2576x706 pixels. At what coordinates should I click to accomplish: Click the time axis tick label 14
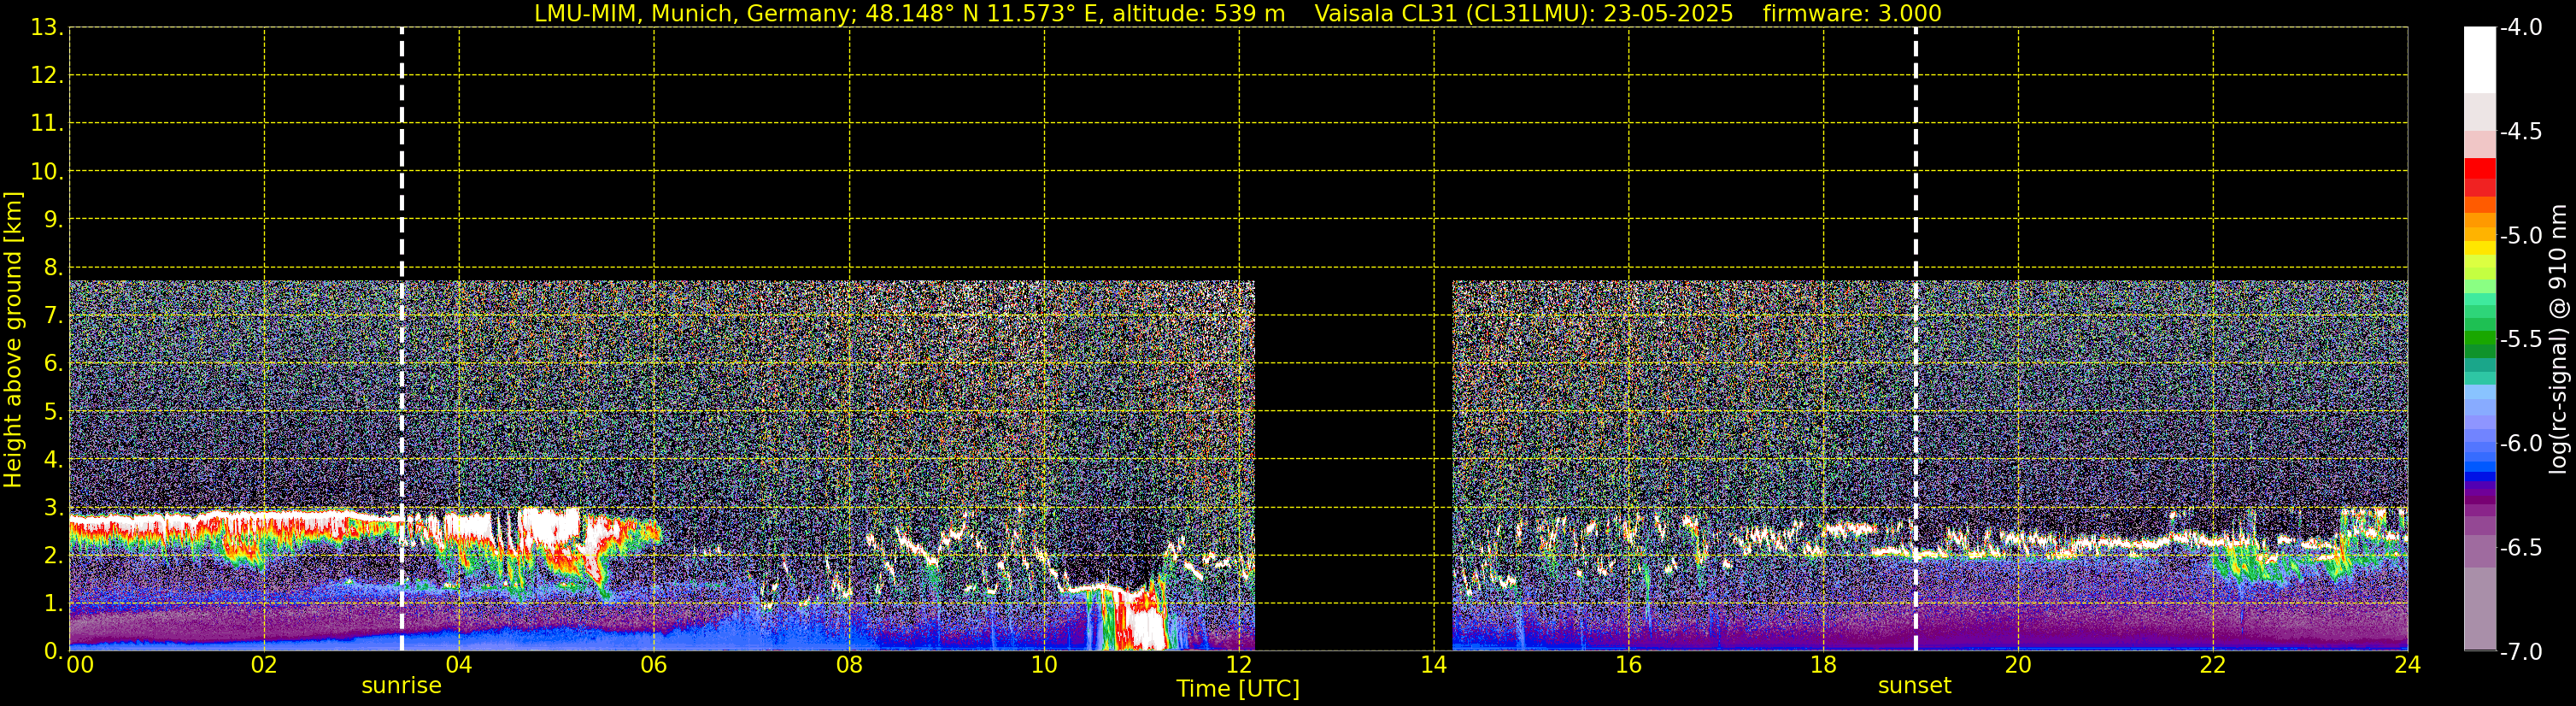1434,665
